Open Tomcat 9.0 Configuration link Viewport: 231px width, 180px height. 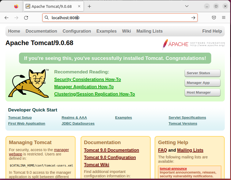click(110, 157)
